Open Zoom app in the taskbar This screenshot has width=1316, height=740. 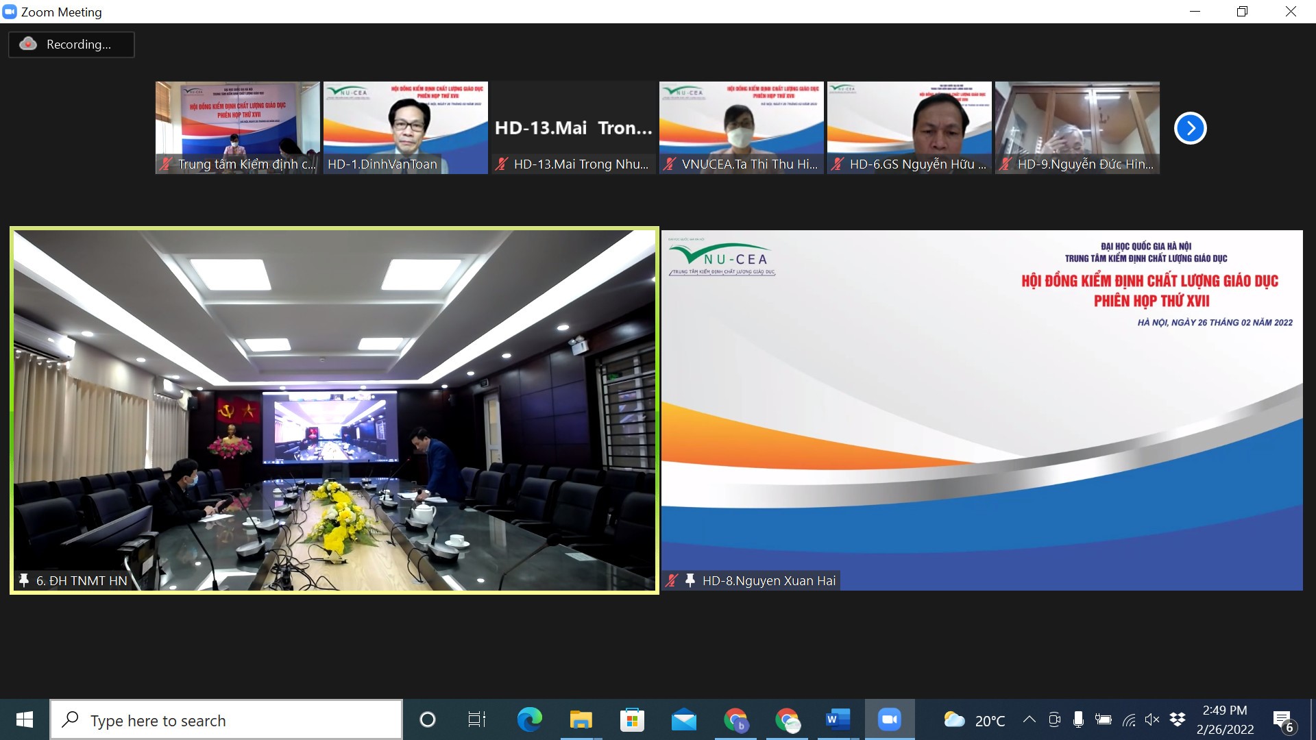point(889,719)
